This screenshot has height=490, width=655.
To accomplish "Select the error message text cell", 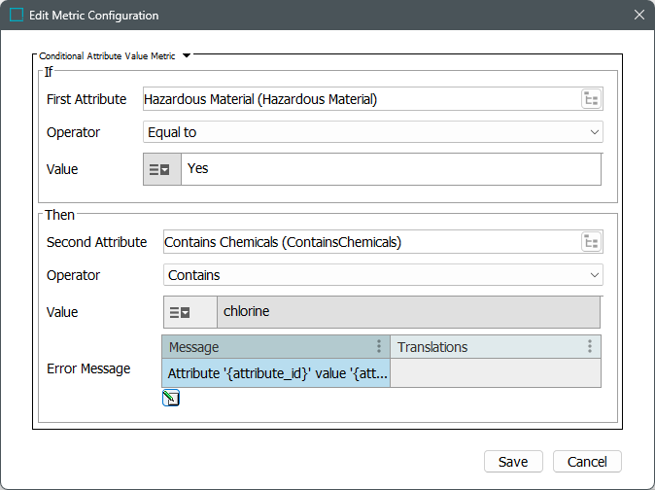I will [276, 373].
